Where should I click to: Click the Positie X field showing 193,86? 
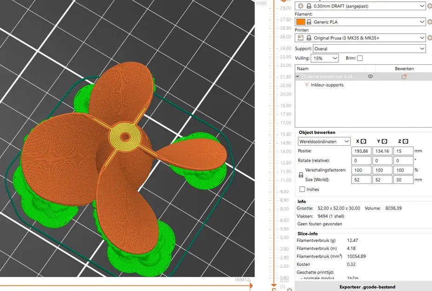(361, 151)
